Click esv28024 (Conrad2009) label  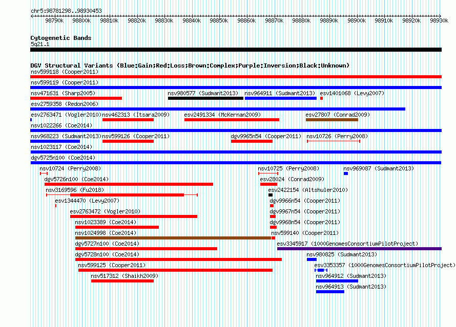pyautogui.click(x=292, y=179)
